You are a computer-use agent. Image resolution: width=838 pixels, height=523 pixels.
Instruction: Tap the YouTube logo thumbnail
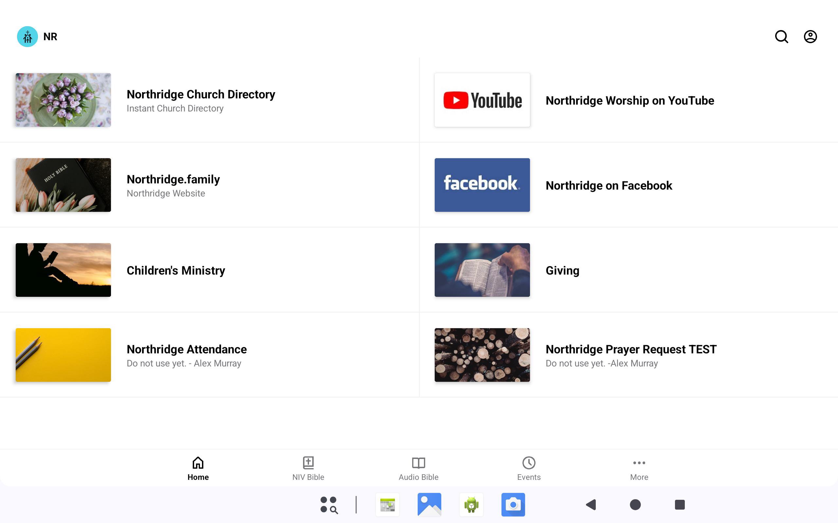coord(482,100)
